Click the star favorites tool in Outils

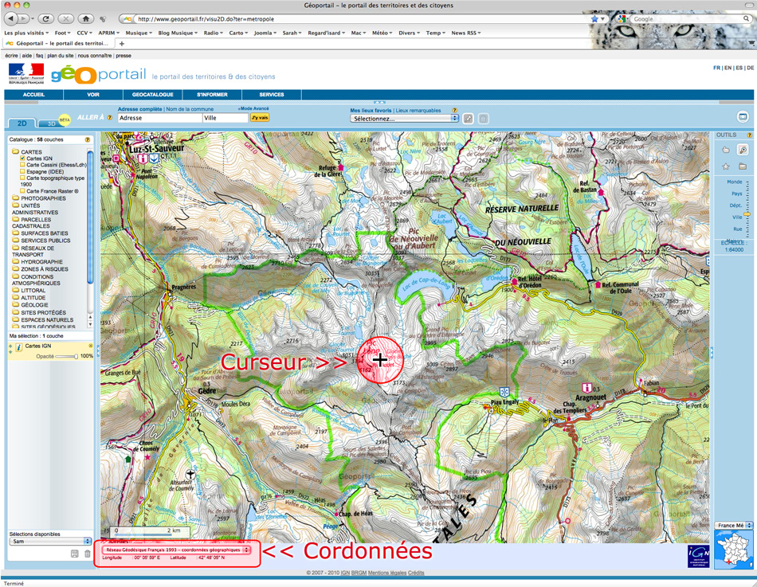tap(726, 166)
